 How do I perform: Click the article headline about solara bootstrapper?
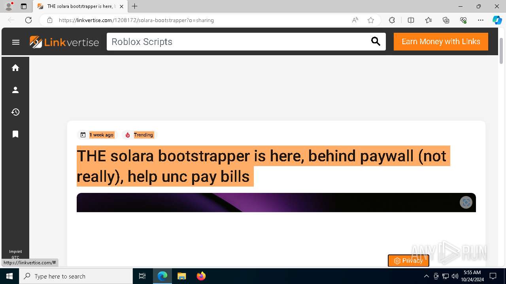(x=263, y=166)
